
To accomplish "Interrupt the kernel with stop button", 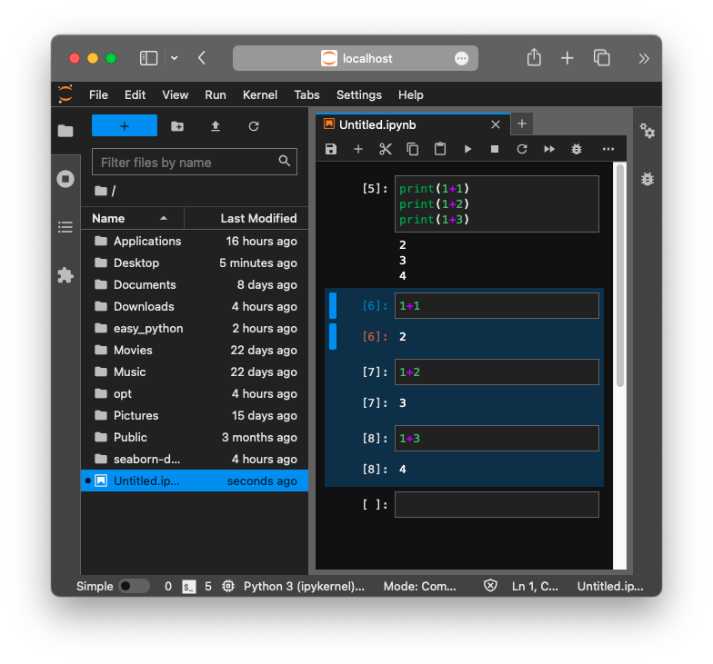I will pyautogui.click(x=495, y=149).
